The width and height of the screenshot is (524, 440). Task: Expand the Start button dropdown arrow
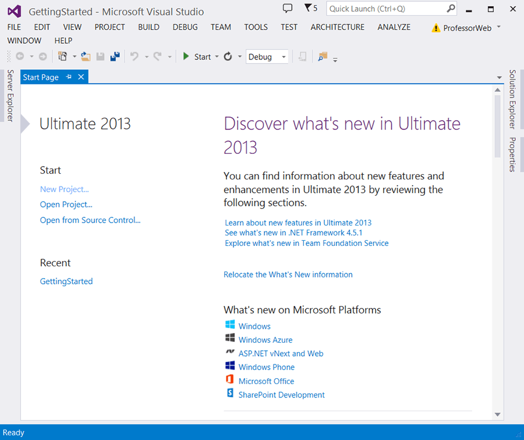(217, 57)
